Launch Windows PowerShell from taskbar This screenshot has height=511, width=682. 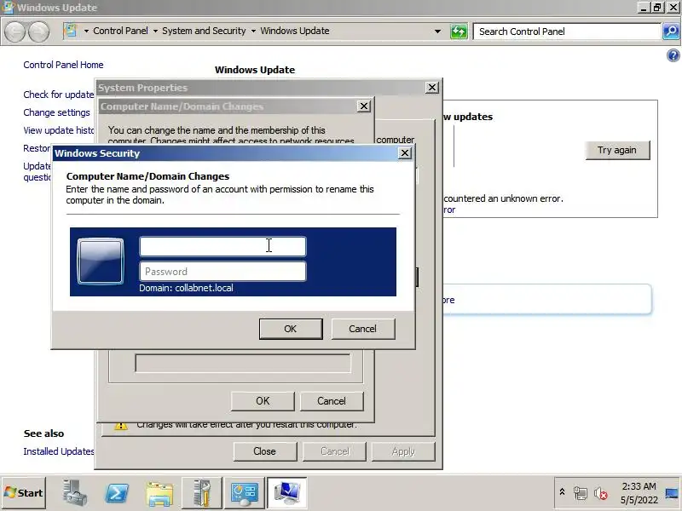point(117,493)
